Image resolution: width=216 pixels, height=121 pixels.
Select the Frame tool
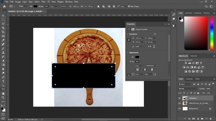point(3,36)
